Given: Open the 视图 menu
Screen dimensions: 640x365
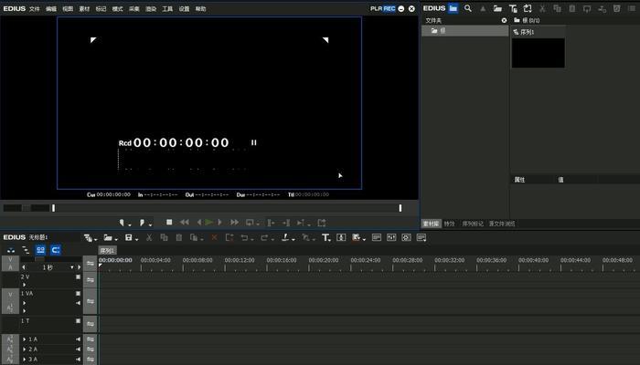Looking at the screenshot, I should click(68, 8).
